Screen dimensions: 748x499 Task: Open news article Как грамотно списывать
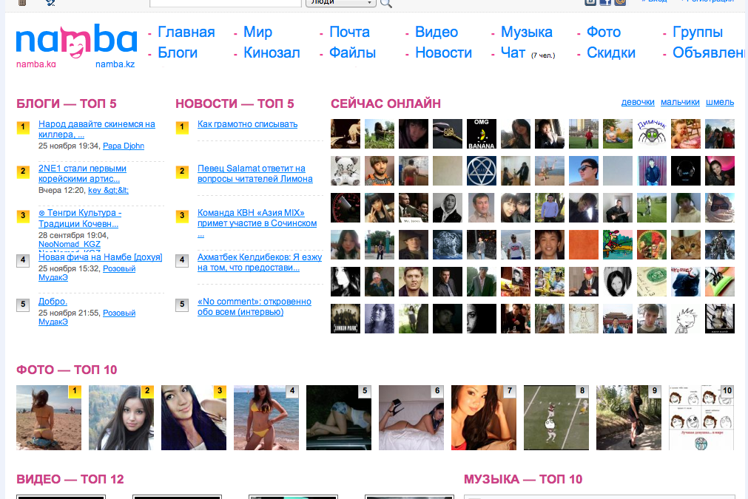pos(247,124)
